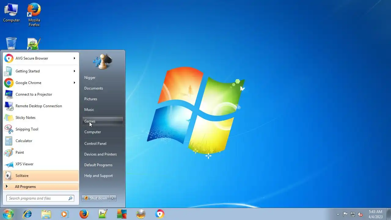Image resolution: width=391 pixels, height=220 pixels.
Task: Open the Action Center flag icon
Action: (x=345, y=214)
